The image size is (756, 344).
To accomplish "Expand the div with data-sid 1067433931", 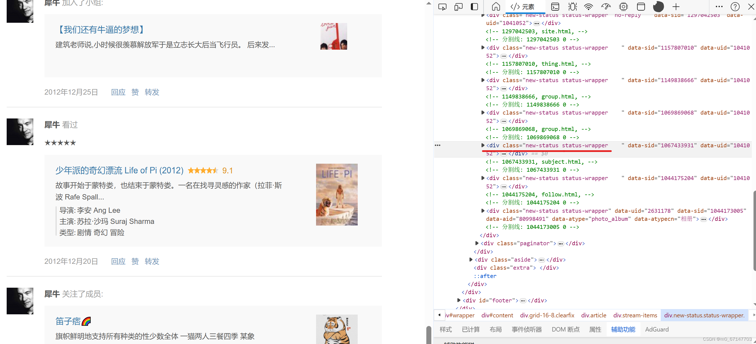I will tap(483, 145).
